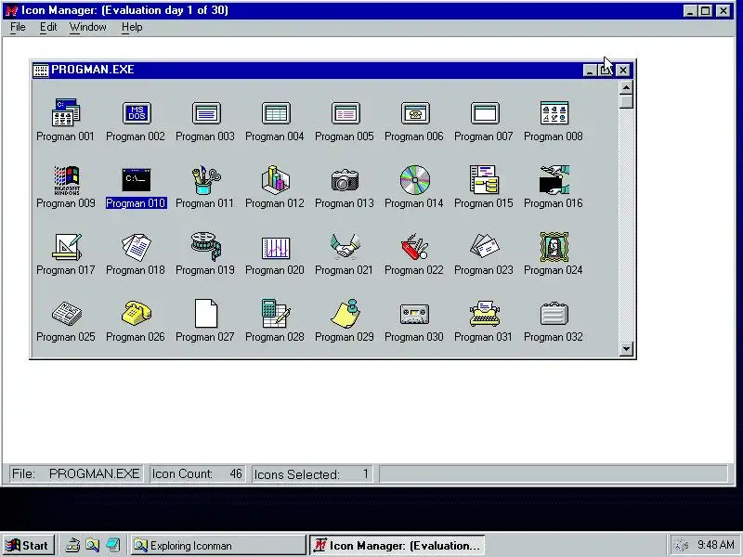Select the Microsoft Windows flag icon Progman 009
Viewport: 743px width, 557px height.
pos(66,180)
